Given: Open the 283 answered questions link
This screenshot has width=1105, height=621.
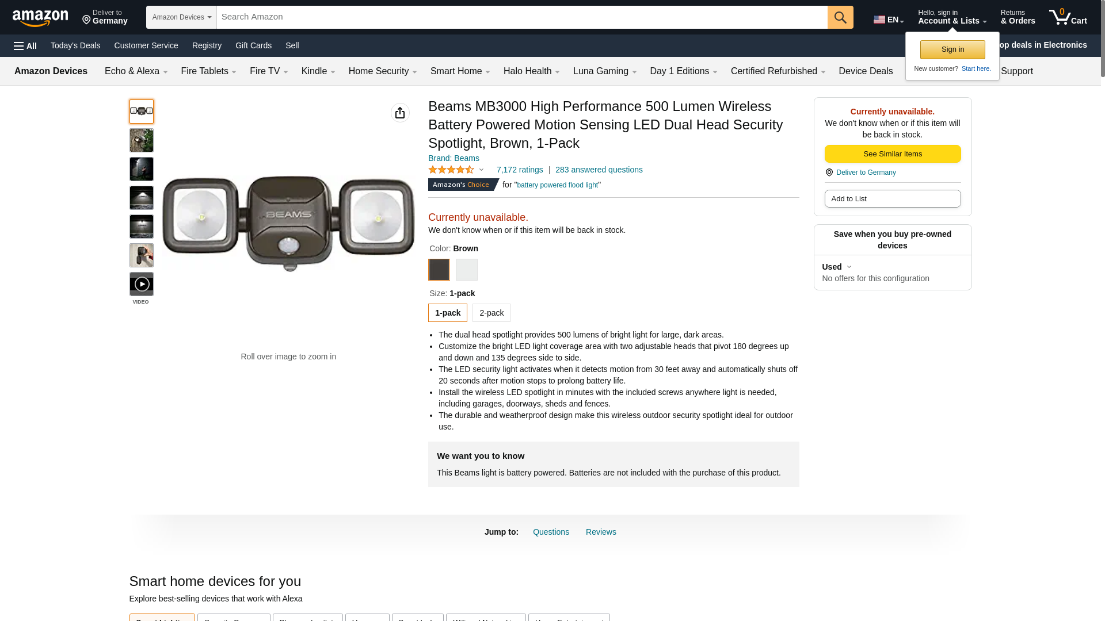Looking at the screenshot, I should pyautogui.click(x=599, y=170).
